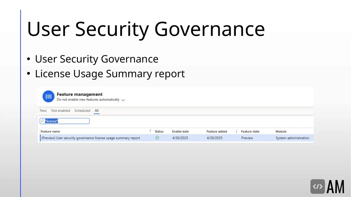This screenshot has height=197, width=351.
Task: Click the *license* filter search field
Action: click(x=64, y=121)
